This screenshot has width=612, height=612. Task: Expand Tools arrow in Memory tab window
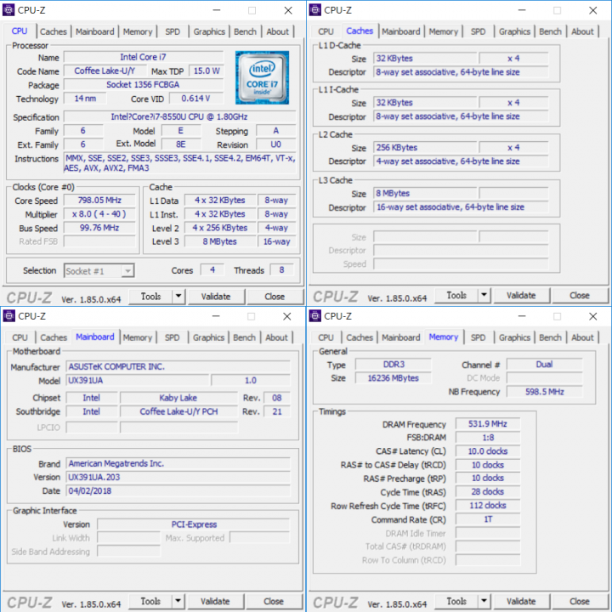point(484,601)
